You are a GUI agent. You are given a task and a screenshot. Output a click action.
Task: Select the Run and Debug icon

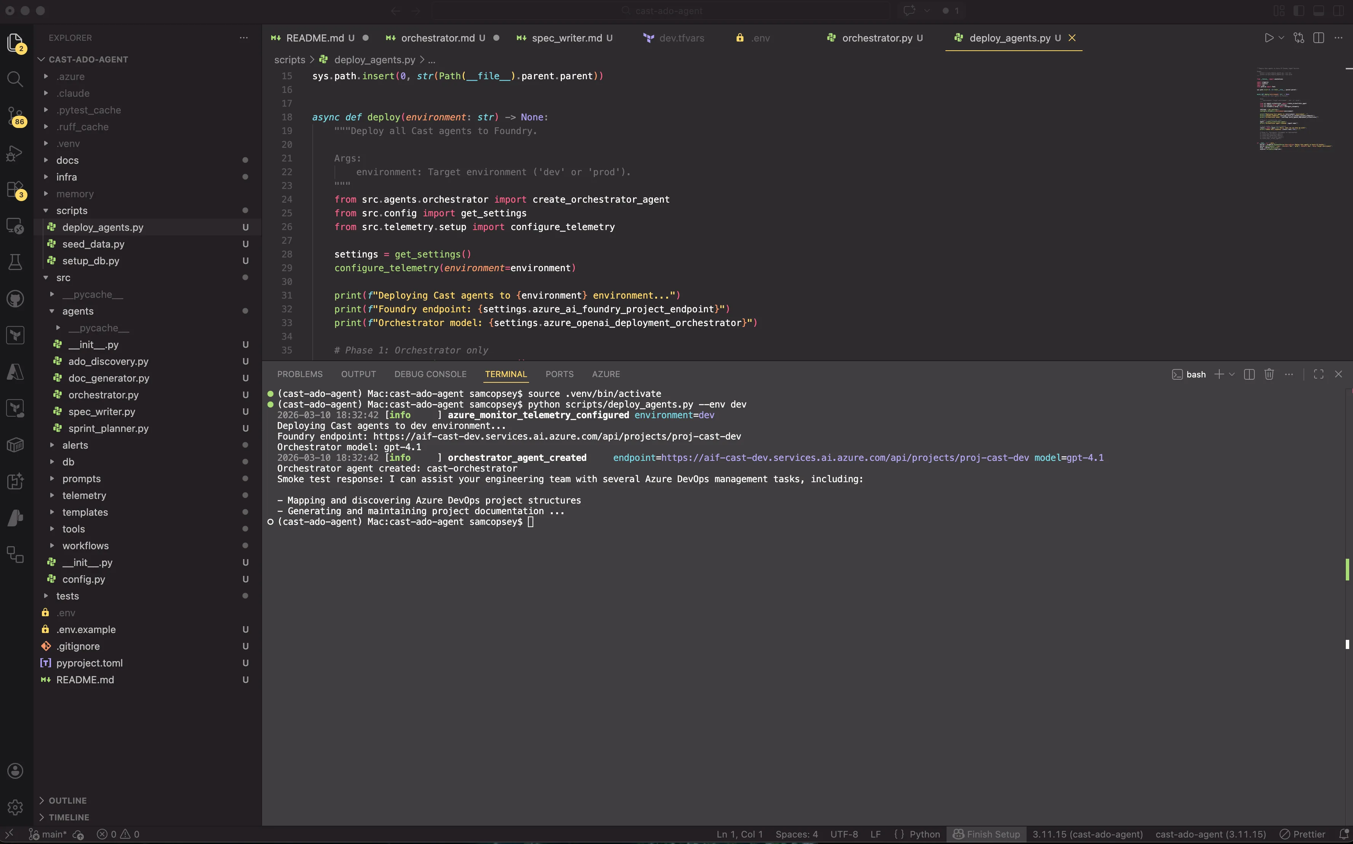(x=15, y=152)
